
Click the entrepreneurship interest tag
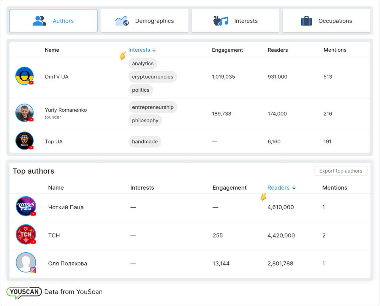coord(153,107)
